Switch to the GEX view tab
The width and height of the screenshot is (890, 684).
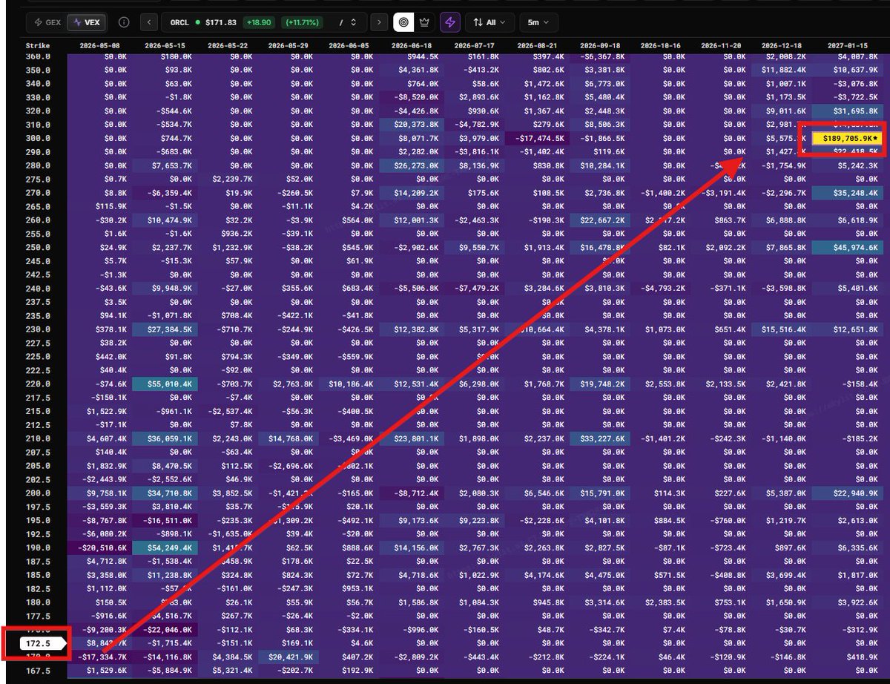[x=47, y=22]
